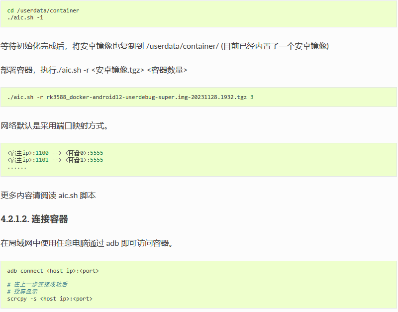
Task: Click the 'adb connect <host ip>:<port>' command
Action: (53, 271)
